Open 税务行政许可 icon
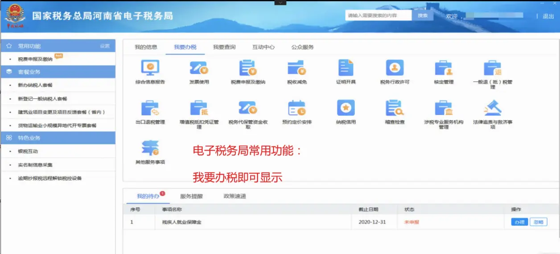 pyautogui.click(x=395, y=68)
